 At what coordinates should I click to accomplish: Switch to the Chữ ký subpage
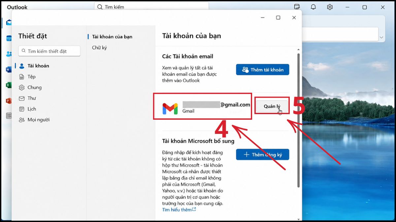pyautogui.click(x=99, y=48)
